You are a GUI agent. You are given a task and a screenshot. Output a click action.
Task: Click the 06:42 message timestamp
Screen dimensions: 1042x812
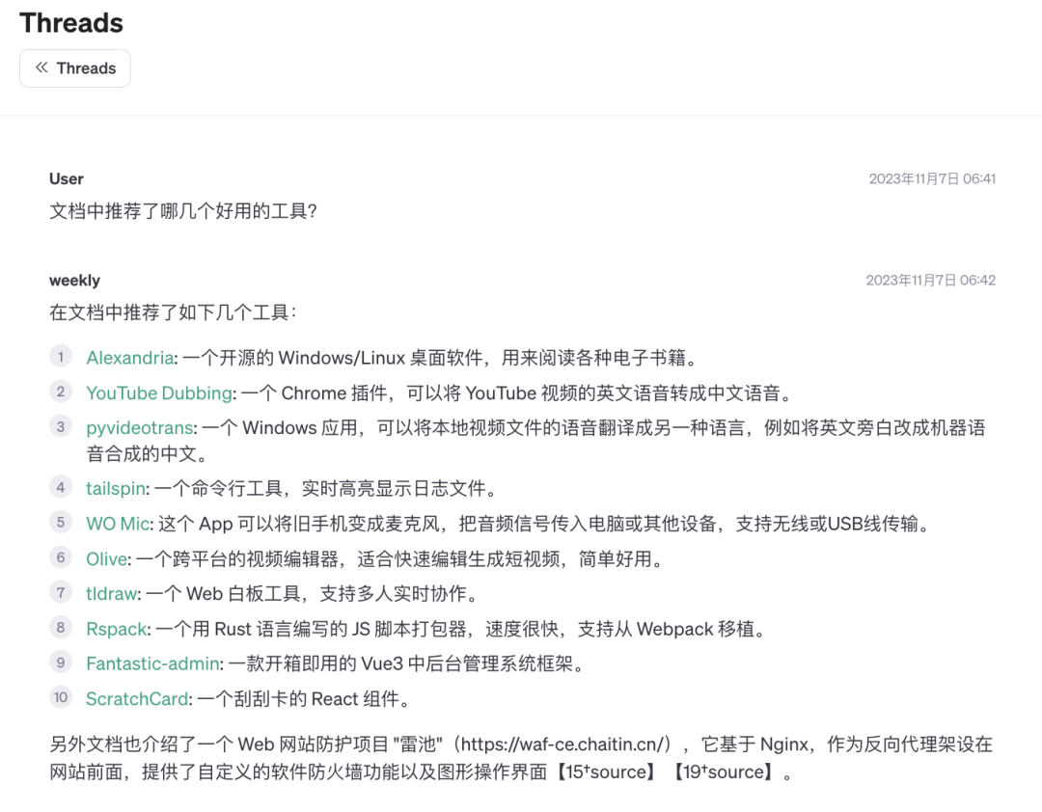click(930, 281)
